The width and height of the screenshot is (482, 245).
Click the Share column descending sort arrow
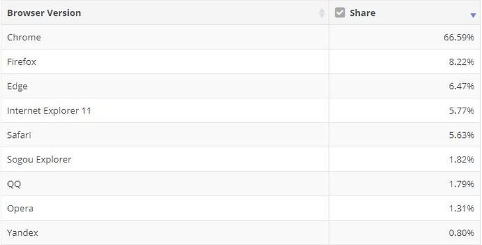[x=473, y=16]
